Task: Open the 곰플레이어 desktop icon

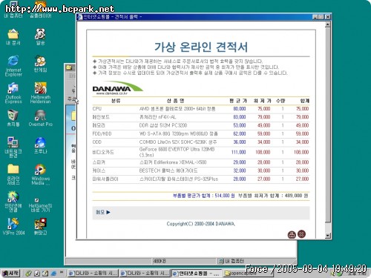Action: [x=41, y=10]
